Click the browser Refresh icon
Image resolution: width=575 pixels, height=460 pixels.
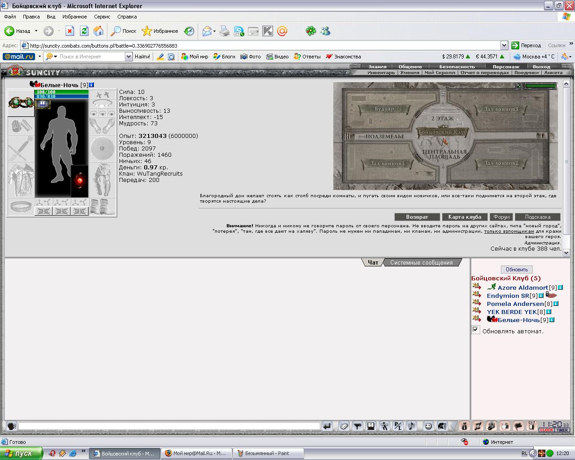[x=84, y=31]
